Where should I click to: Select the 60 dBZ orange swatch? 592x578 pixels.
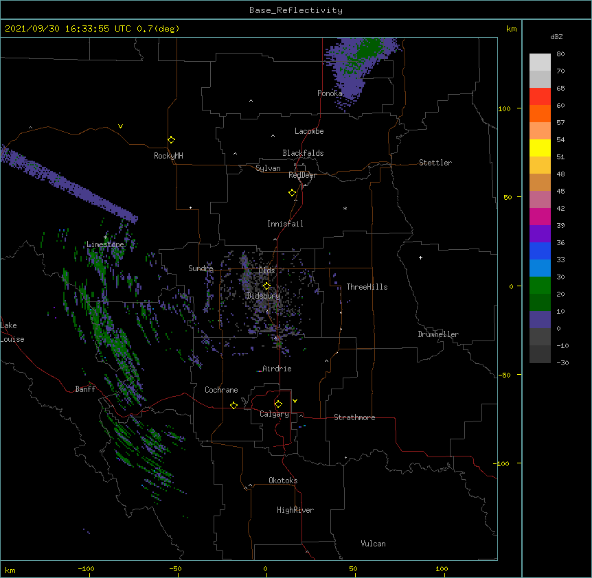pyautogui.click(x=540, y=113)
